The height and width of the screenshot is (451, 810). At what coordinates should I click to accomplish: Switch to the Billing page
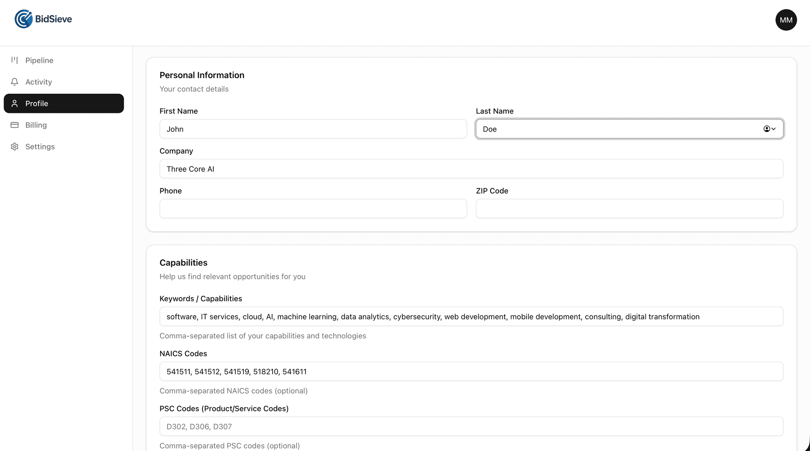36,125
